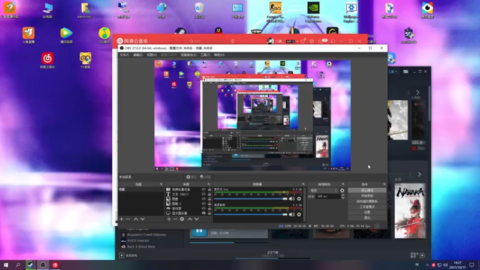This screenshot has width=480, height=270.
Task: Open 腾讯视频 desktop icon
Action: click(66, 35)
